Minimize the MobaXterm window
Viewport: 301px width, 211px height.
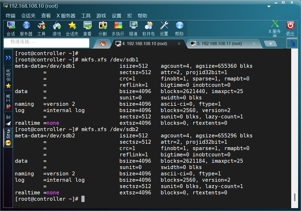click(x=276, y=2)
